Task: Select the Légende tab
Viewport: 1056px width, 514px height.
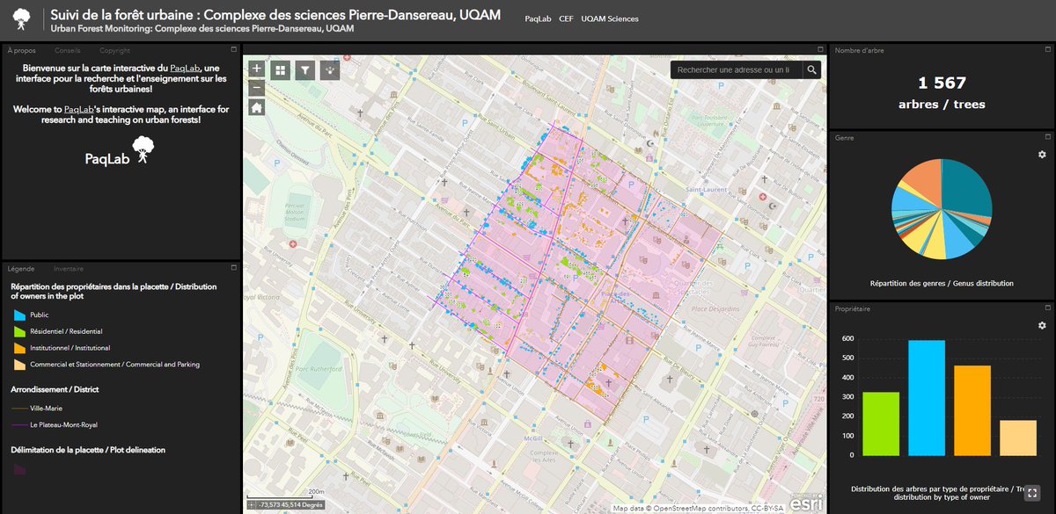Action: tap(21, 268)
